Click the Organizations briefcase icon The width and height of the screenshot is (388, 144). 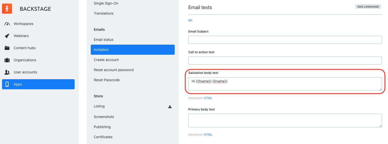[x=7, y=60]
